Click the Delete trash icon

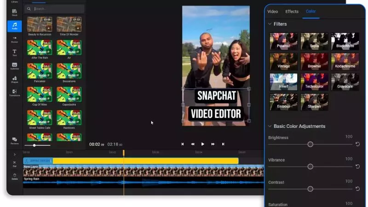point(15,177)
